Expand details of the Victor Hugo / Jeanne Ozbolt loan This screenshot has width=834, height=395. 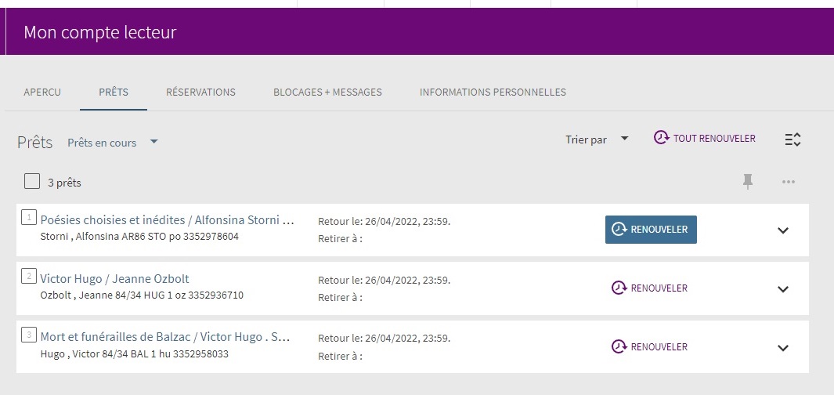(782, 289)
